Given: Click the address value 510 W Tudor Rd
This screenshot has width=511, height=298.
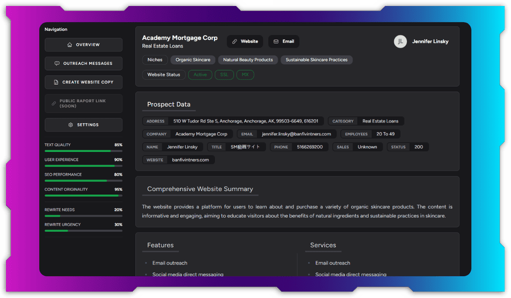Looking at the screenshot, I should tap(246, 121).
